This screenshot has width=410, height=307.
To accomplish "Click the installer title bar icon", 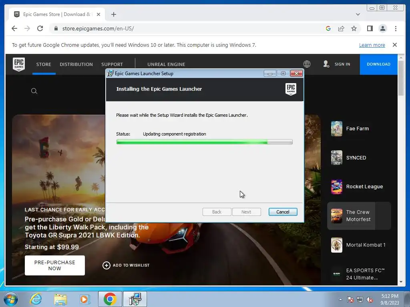I will 111,74.
